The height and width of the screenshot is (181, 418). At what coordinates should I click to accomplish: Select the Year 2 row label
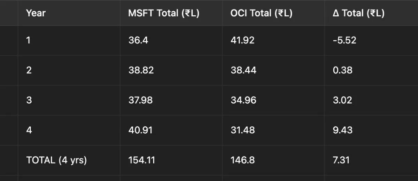click(x=29, y=70)
